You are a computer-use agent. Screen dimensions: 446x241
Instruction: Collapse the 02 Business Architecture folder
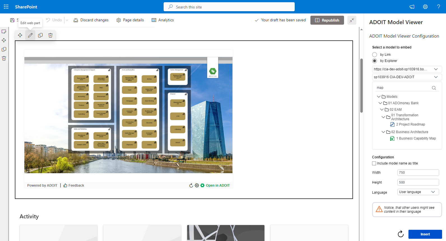[x=384, y=132]
